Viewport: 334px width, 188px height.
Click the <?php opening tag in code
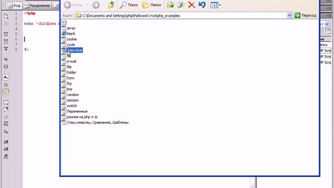click(30, 13)
